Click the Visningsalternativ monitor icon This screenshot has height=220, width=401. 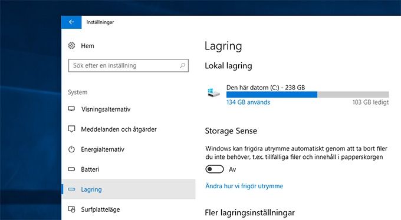click(71, 109)
